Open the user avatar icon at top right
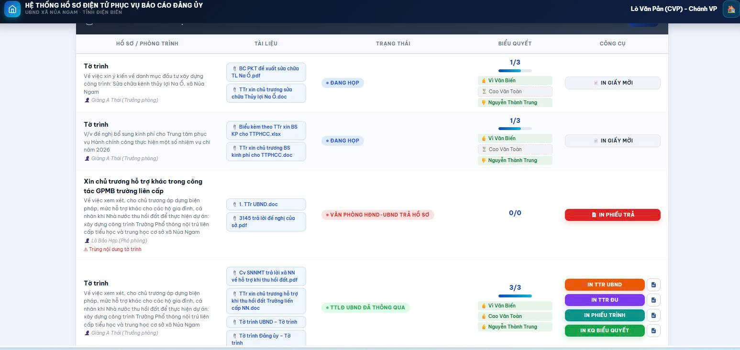The height and width of the screenshot is (350, 740). (731, 9)
